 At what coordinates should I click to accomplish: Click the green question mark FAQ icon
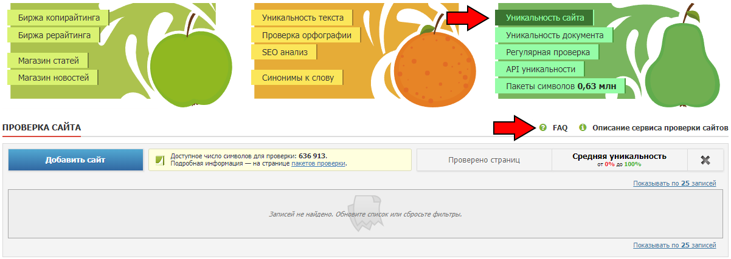tap(543, 127)
